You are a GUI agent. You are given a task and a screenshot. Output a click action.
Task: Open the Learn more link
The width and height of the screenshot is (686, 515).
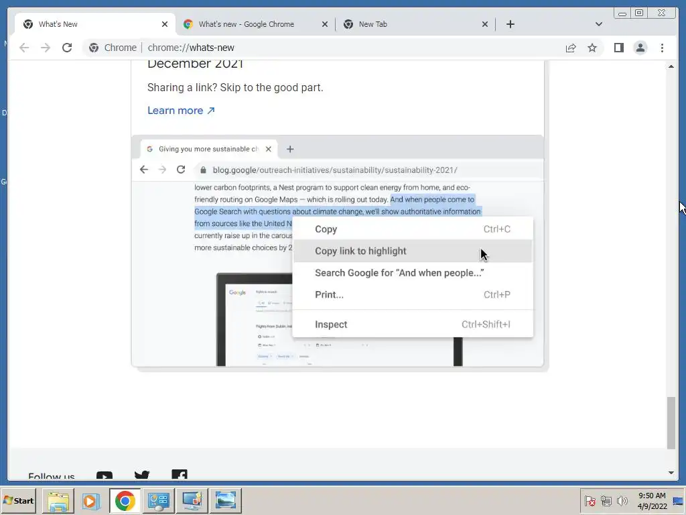coord(181,111)
